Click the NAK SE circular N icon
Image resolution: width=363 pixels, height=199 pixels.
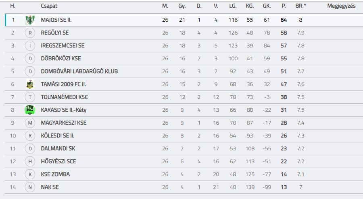click(30, 187)
